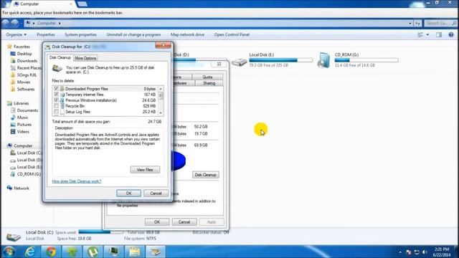Screen dimensions: 459x258
Task: Click OK in the Properties window
Action: 157,222
